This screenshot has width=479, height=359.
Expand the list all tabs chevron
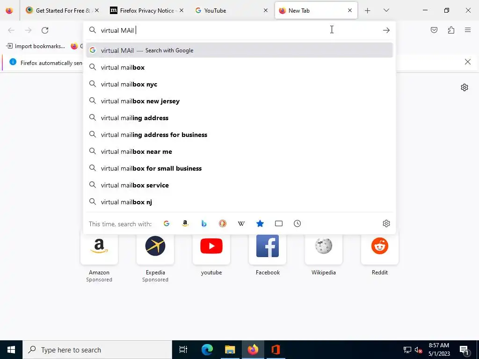click(386, 10)
